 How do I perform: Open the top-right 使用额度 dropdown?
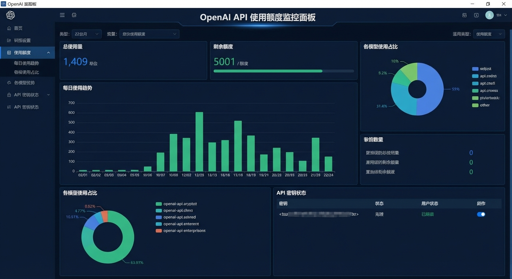(489, 34)
